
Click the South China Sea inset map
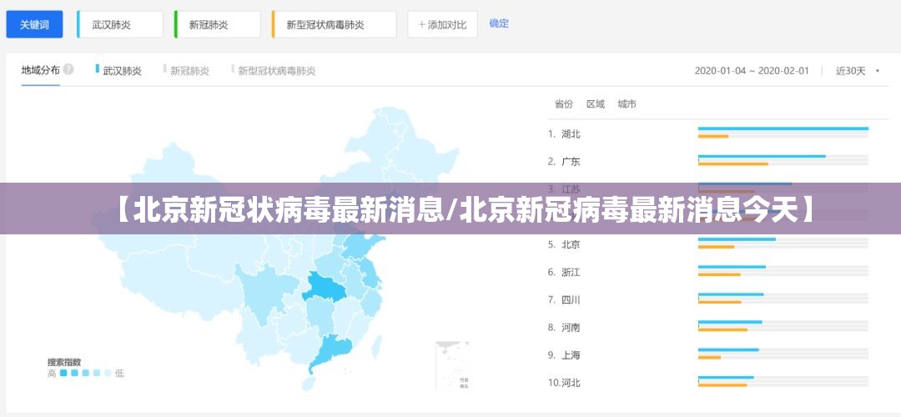click(451, 364)
